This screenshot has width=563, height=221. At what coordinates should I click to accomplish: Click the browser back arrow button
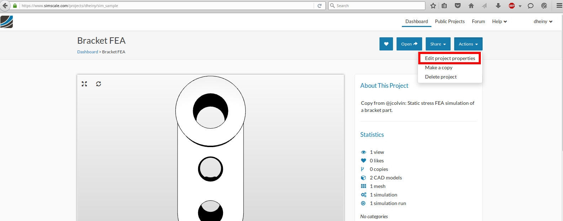click(x=5, y=6)
